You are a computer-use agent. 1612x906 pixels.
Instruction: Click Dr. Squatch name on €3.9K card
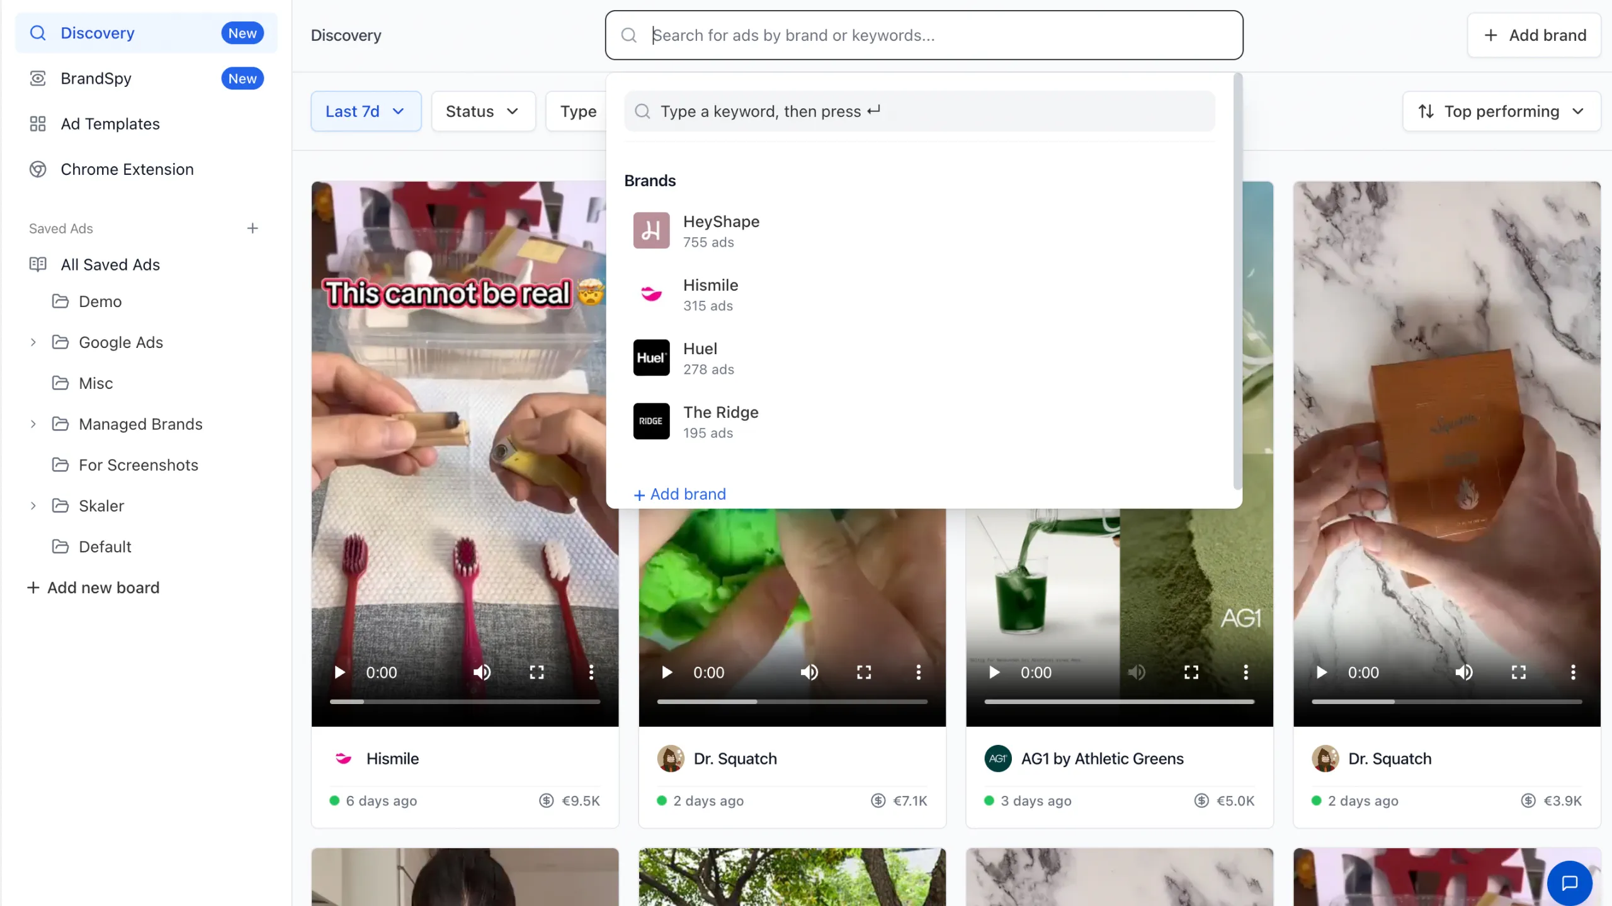pos(1390,759)
